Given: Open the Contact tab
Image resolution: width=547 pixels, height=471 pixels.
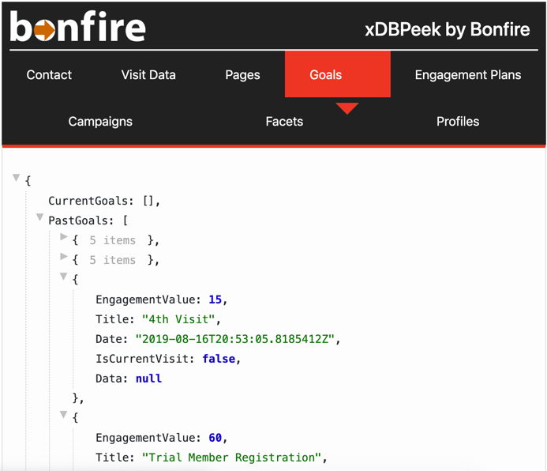Looking at the screenshot, I should point(49,75).
